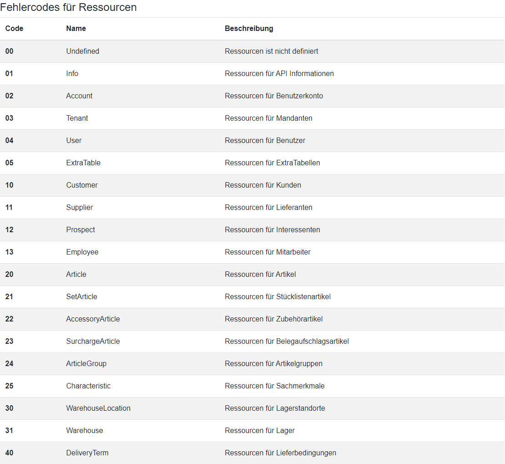This screenshot has height=464, width=505.
Task: Click code 25 for Characteristic
Action: point(10,386)
